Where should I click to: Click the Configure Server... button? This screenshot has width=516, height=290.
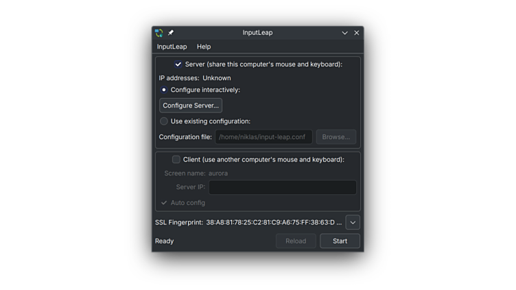pyautogui.click(x=191, y=106)
